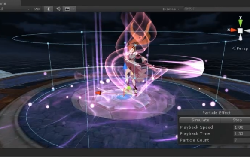The height and width of the screenshot is (157, 250).
Task: Toggle 2D scene view mode
Action: [x=37, y=9]
